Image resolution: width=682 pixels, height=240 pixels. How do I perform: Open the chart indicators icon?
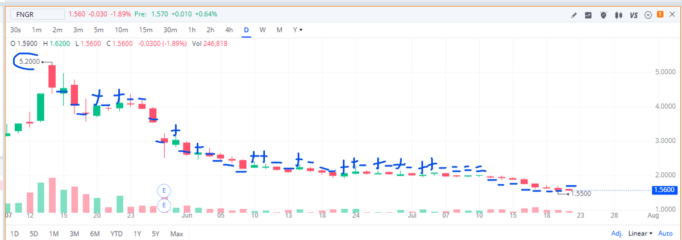coord(588,15)
